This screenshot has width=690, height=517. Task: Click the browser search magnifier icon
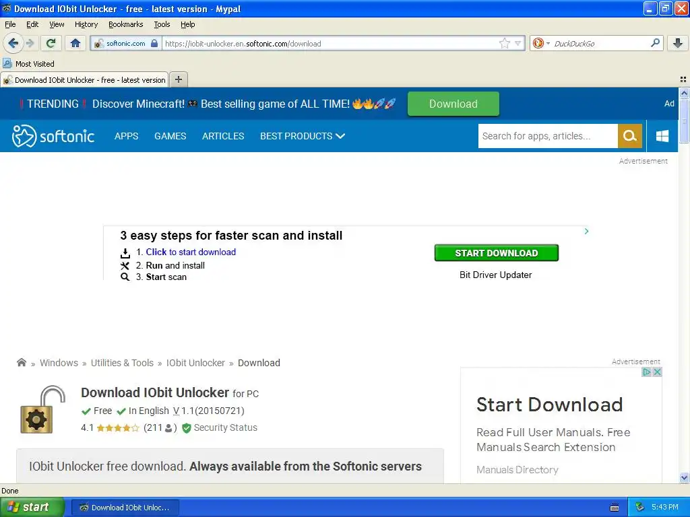point(655,42)
